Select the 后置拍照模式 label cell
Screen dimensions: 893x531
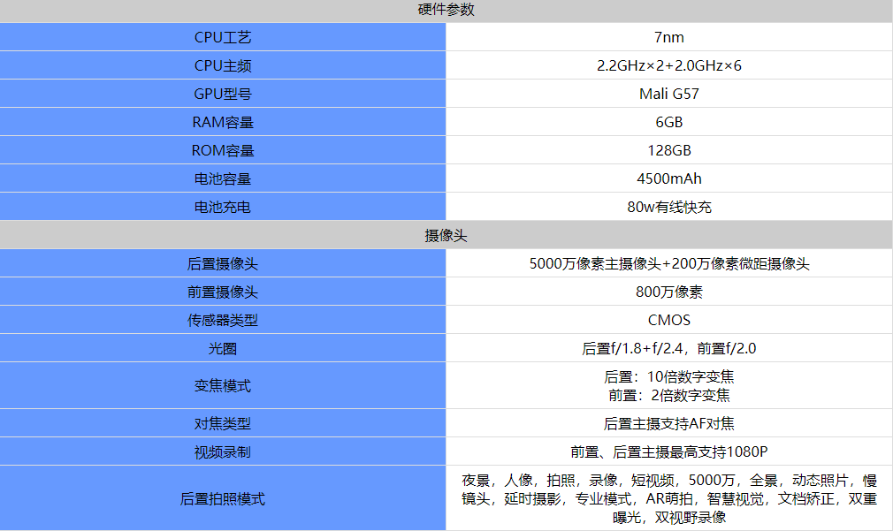(223, 499)
